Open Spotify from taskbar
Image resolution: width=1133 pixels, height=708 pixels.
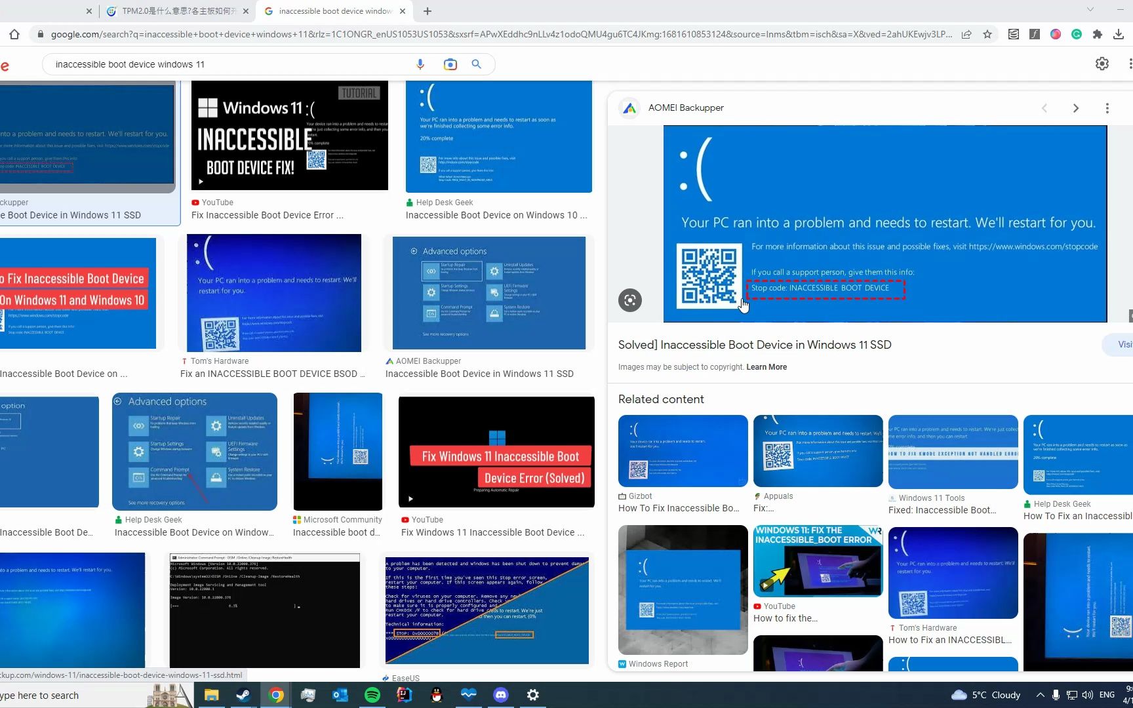click(x=372, y=695)
